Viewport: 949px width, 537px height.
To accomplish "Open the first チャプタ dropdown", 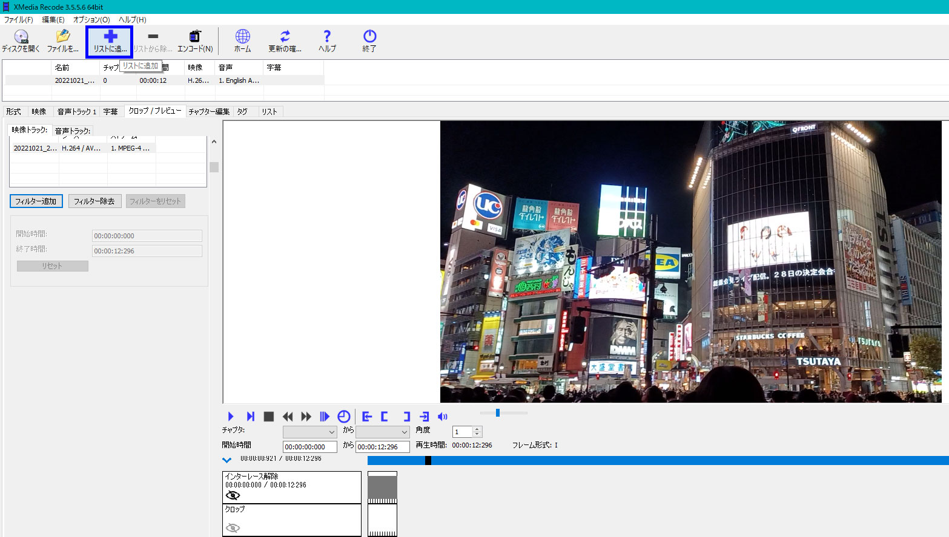I will pos(309,432).
